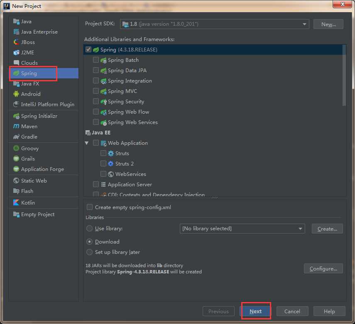The image size is (355, 324).
Task: Enable Create empty spring-config.xml checkbox
Action: tap(90, 207)
